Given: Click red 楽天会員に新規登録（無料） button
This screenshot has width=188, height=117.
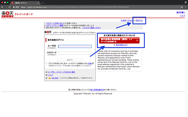Looking at the screenshot, I should pos(119,40).
